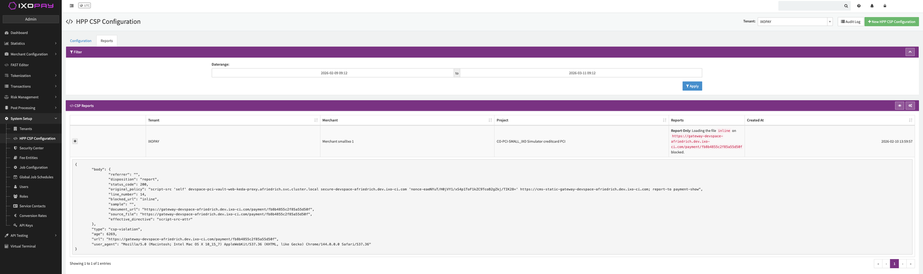Viewport: 923px width, 274px height.
Task: Expand the API Testing menu chevron
Action: click(x=56, y=235)
